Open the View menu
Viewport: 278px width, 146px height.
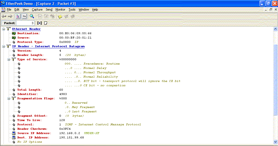(26, 9)
